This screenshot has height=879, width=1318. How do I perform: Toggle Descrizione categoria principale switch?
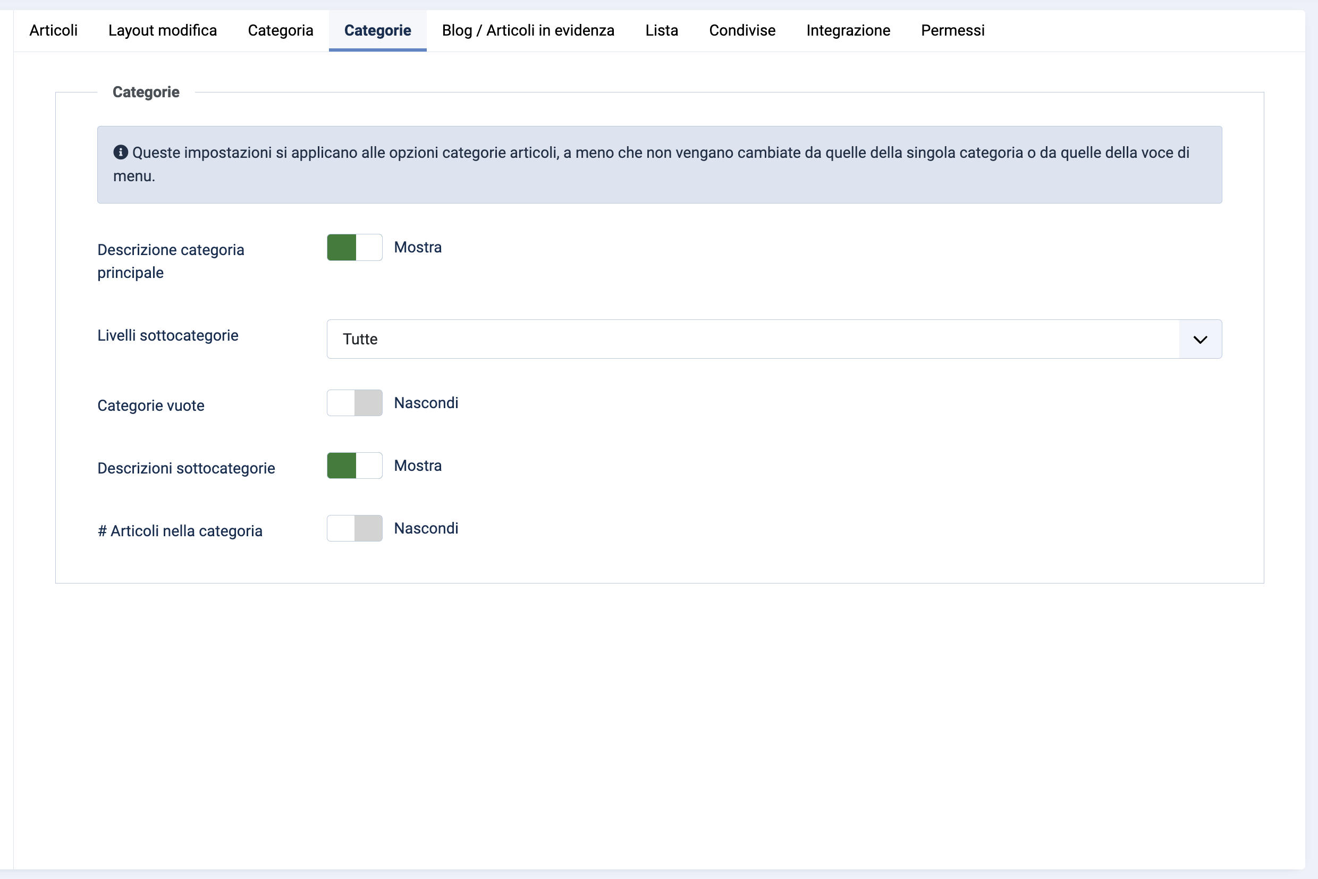coord(355,247)
